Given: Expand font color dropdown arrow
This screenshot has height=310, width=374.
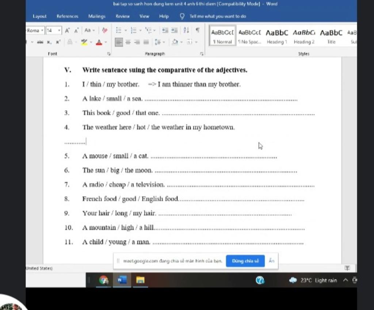Looking at the screenshot, I should click(x=106, y=42).
